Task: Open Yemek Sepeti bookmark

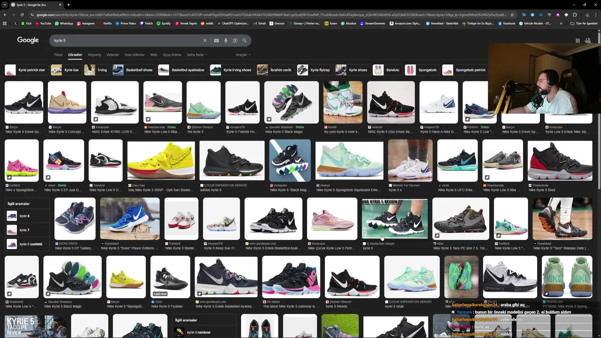Action: click(x=186, y=23)
